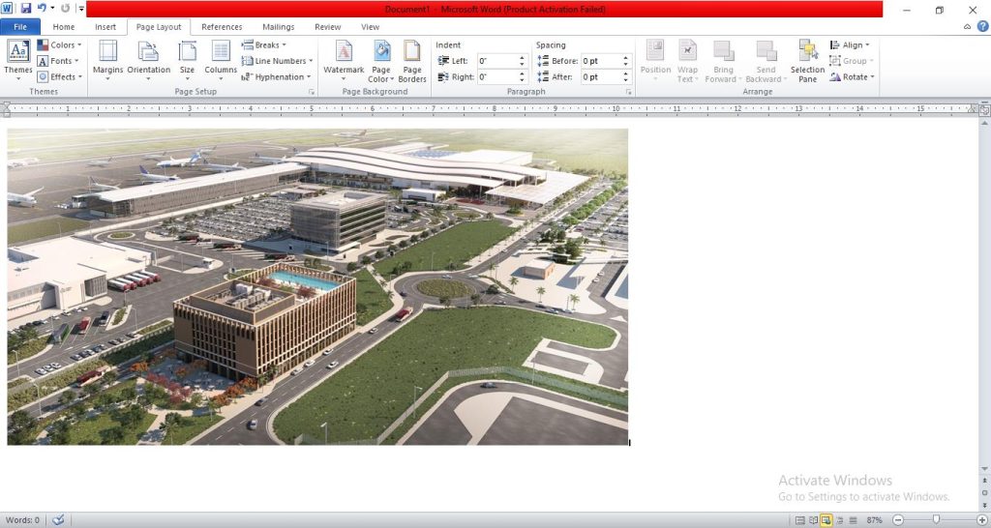Click the Redo icon in title bar

(65, 9)
